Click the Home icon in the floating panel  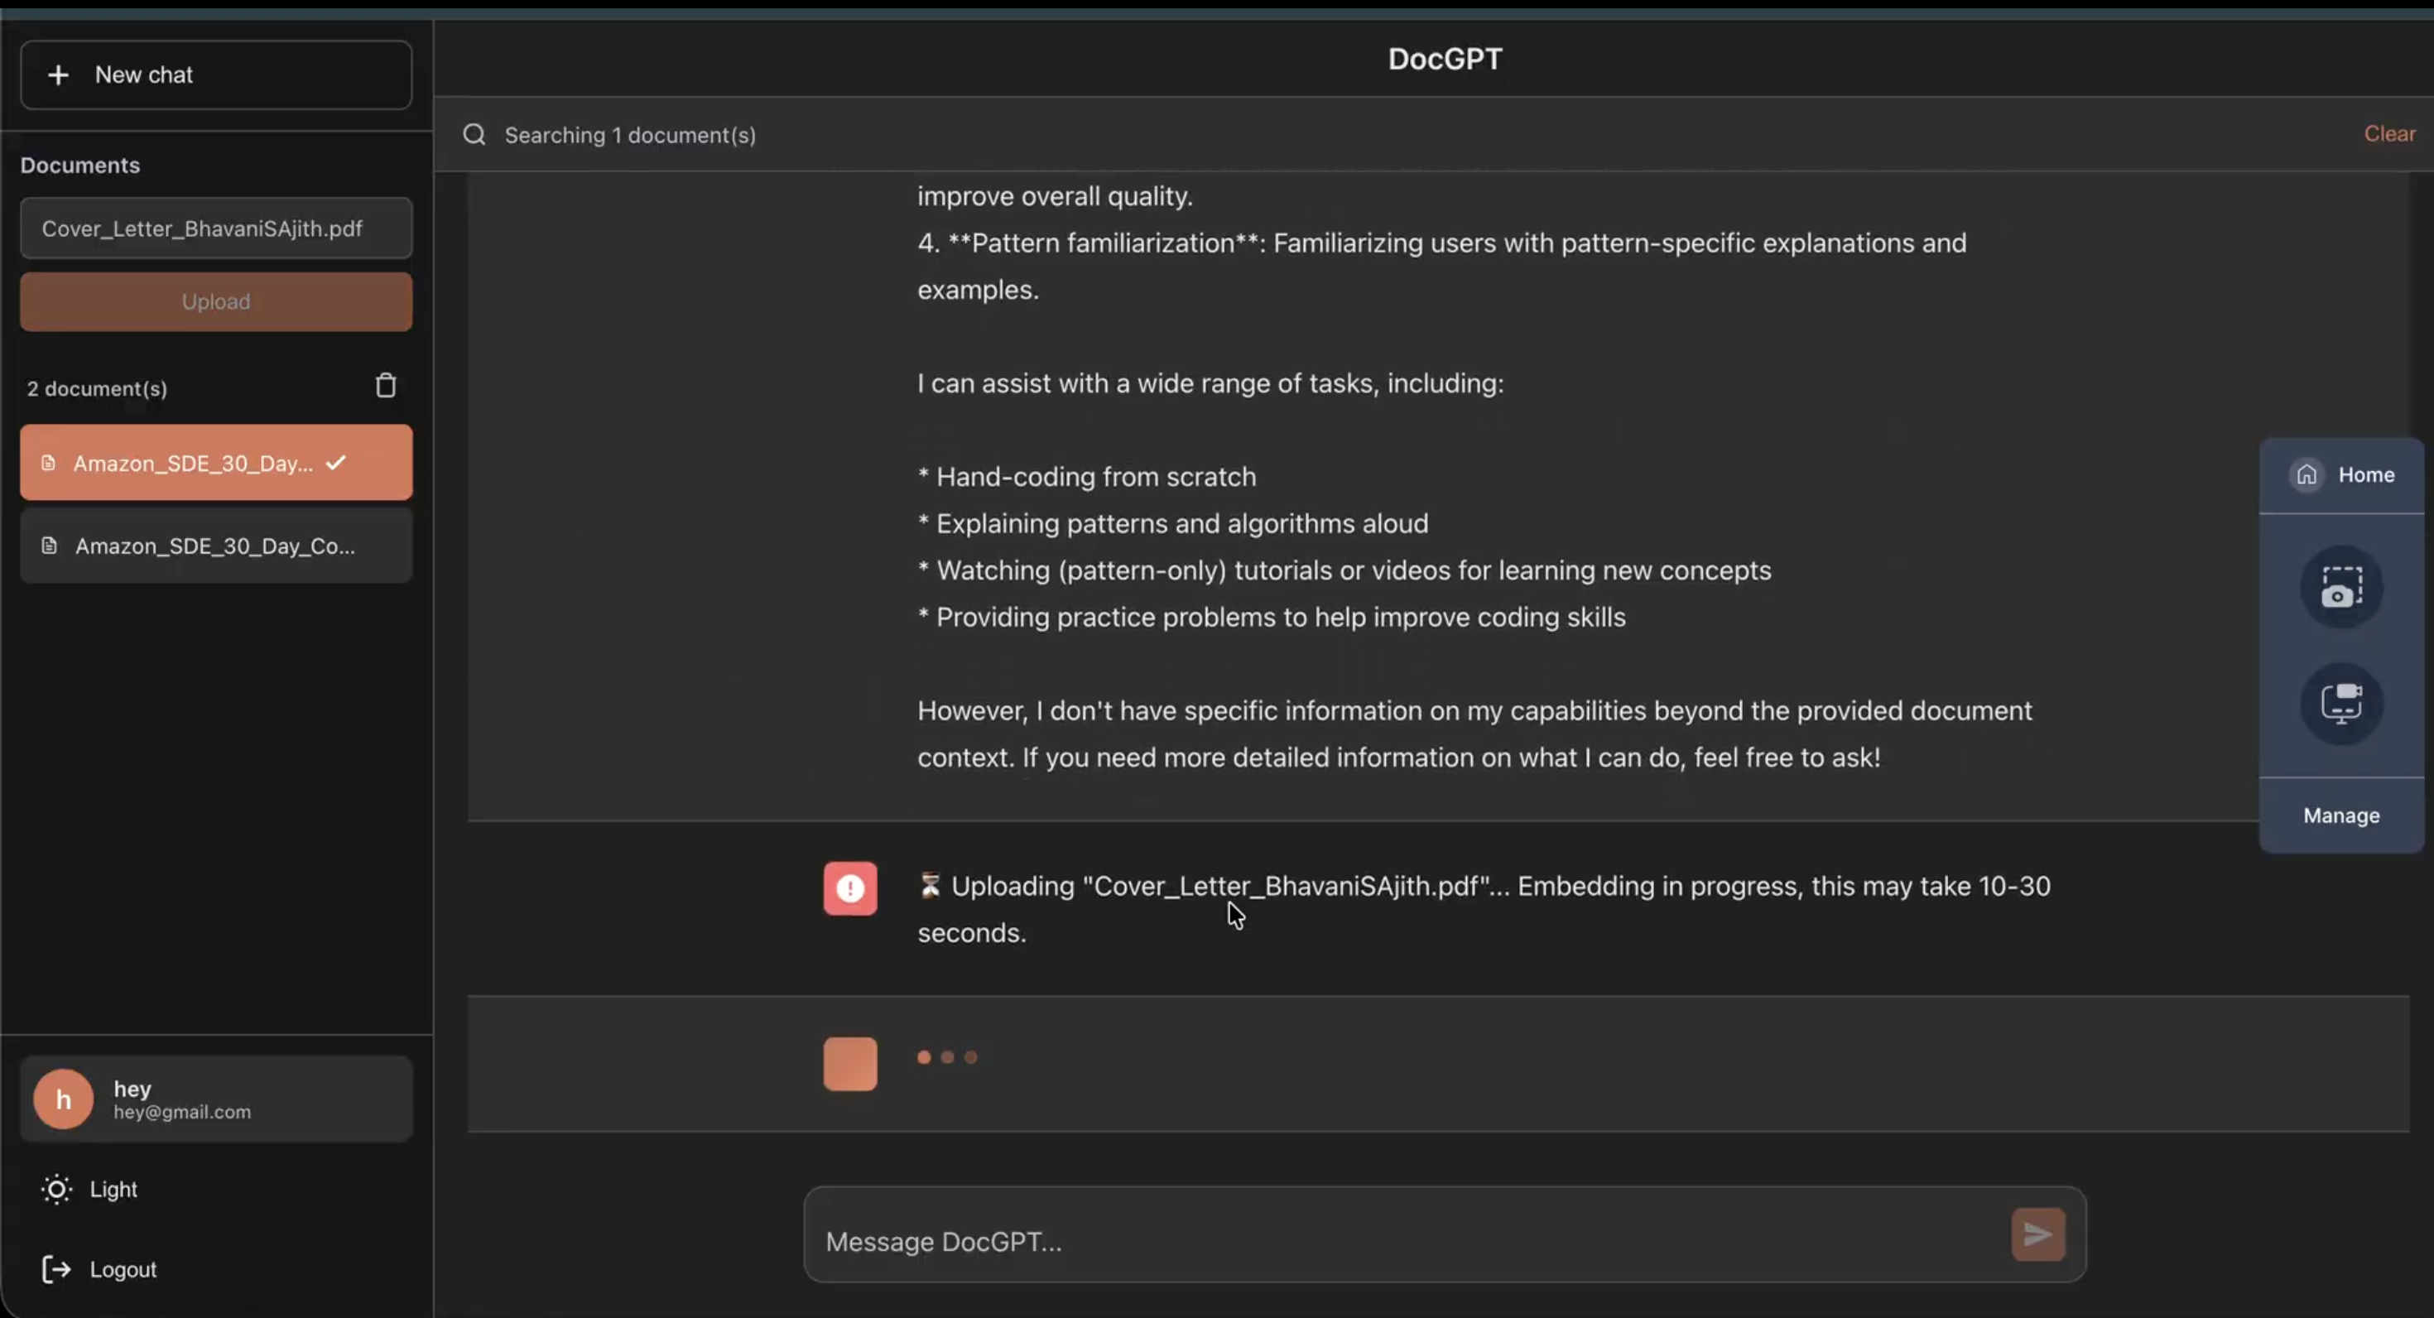click(2307, 474)
